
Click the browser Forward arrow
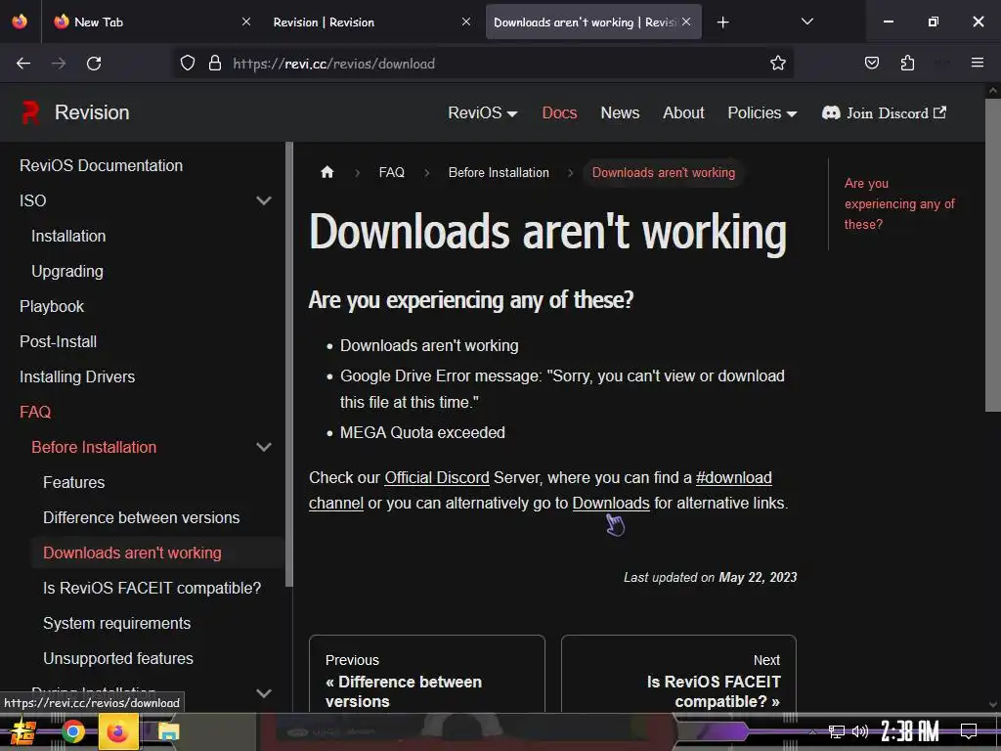point(59,64)
